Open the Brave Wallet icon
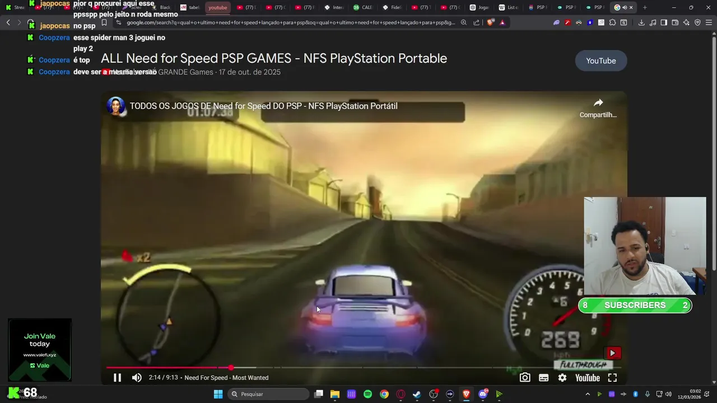 (x=675, y=22)
